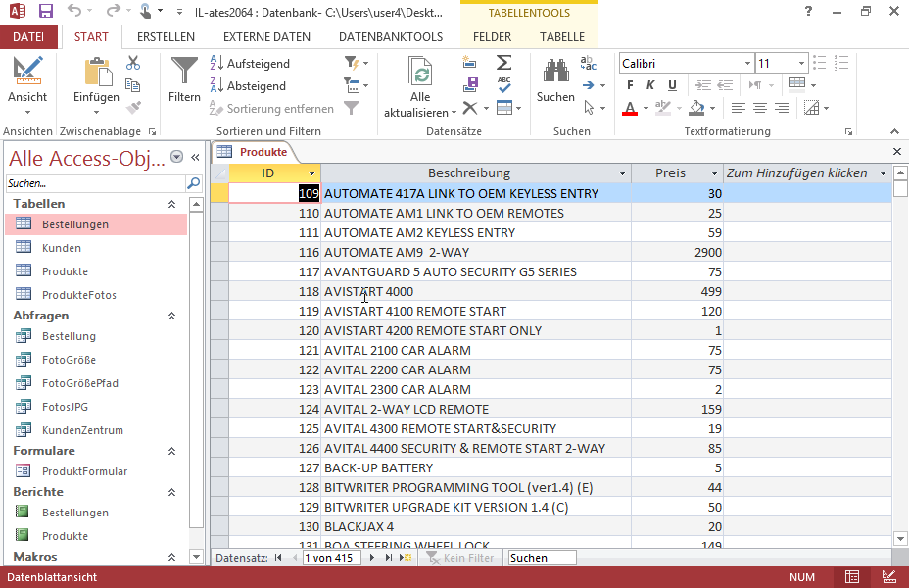Sort ascending with Aufsteigend

(250, 63)
